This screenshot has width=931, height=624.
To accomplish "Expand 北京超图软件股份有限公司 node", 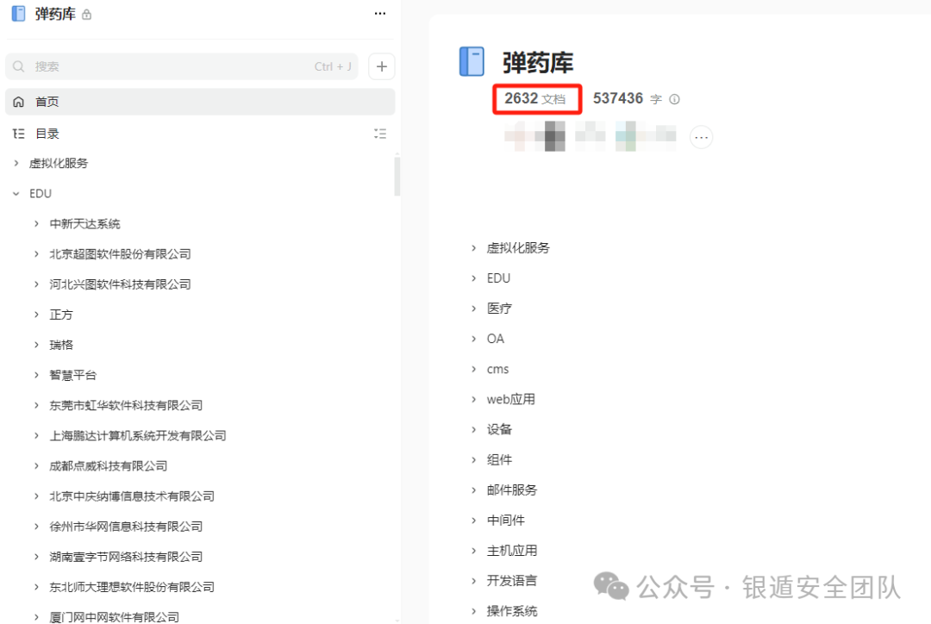I will 36,254.
